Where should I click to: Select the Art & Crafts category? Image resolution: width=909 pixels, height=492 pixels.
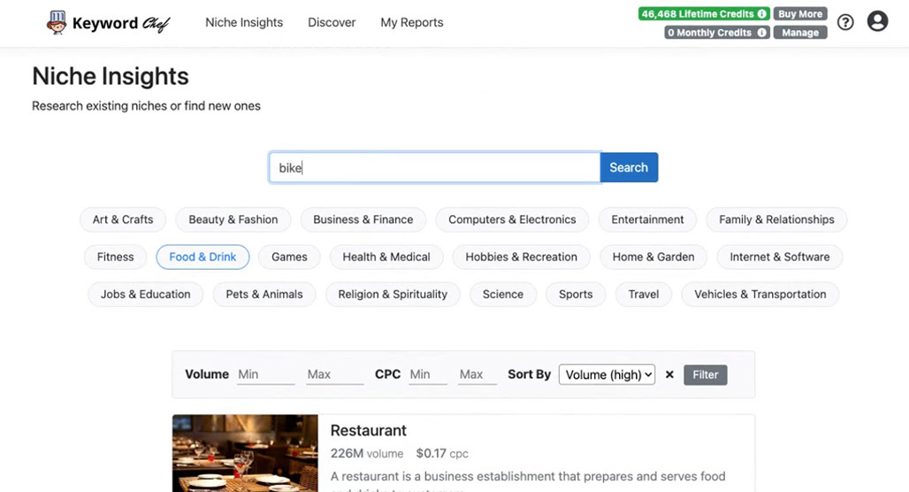123,219
